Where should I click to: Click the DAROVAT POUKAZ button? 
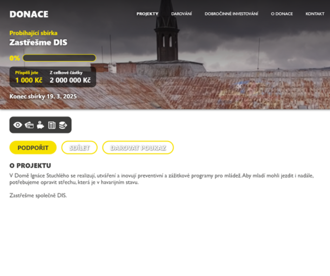tap(138, 148)
